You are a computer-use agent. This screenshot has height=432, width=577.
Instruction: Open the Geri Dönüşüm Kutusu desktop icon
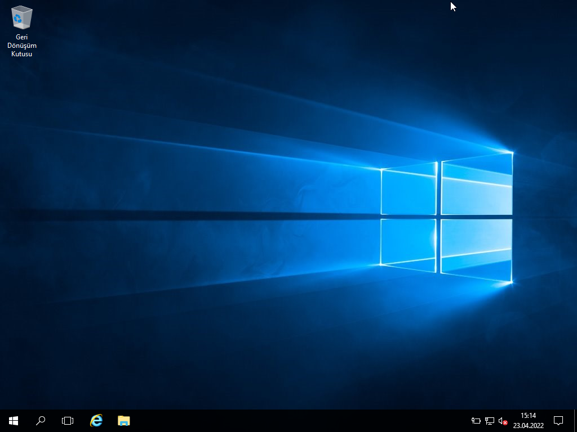(x=21, y=18)
